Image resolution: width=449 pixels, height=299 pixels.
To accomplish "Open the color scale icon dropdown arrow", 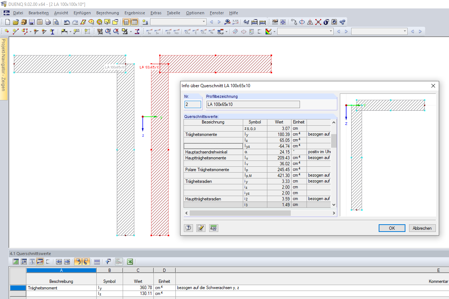I will point(274,32).
